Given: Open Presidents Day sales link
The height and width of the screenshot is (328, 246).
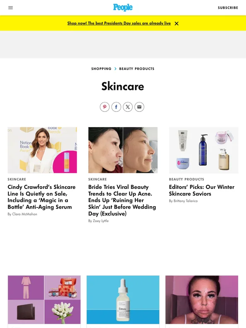Looking at the screenshot, I should [119, 23].
